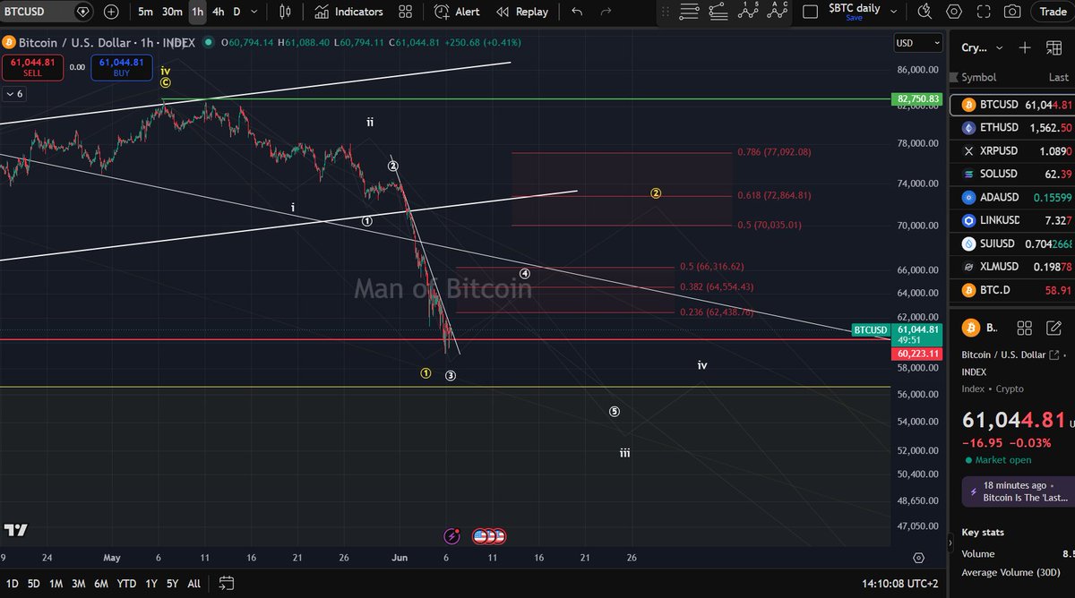1075x598 pixels.
Task: Set date range to 1M
Action: click(x=56, y=584)
